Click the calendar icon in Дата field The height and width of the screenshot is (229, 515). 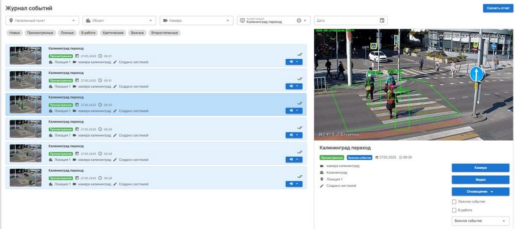382,21
